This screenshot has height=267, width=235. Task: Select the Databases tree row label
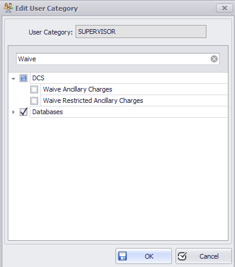[x=48, y=112]
